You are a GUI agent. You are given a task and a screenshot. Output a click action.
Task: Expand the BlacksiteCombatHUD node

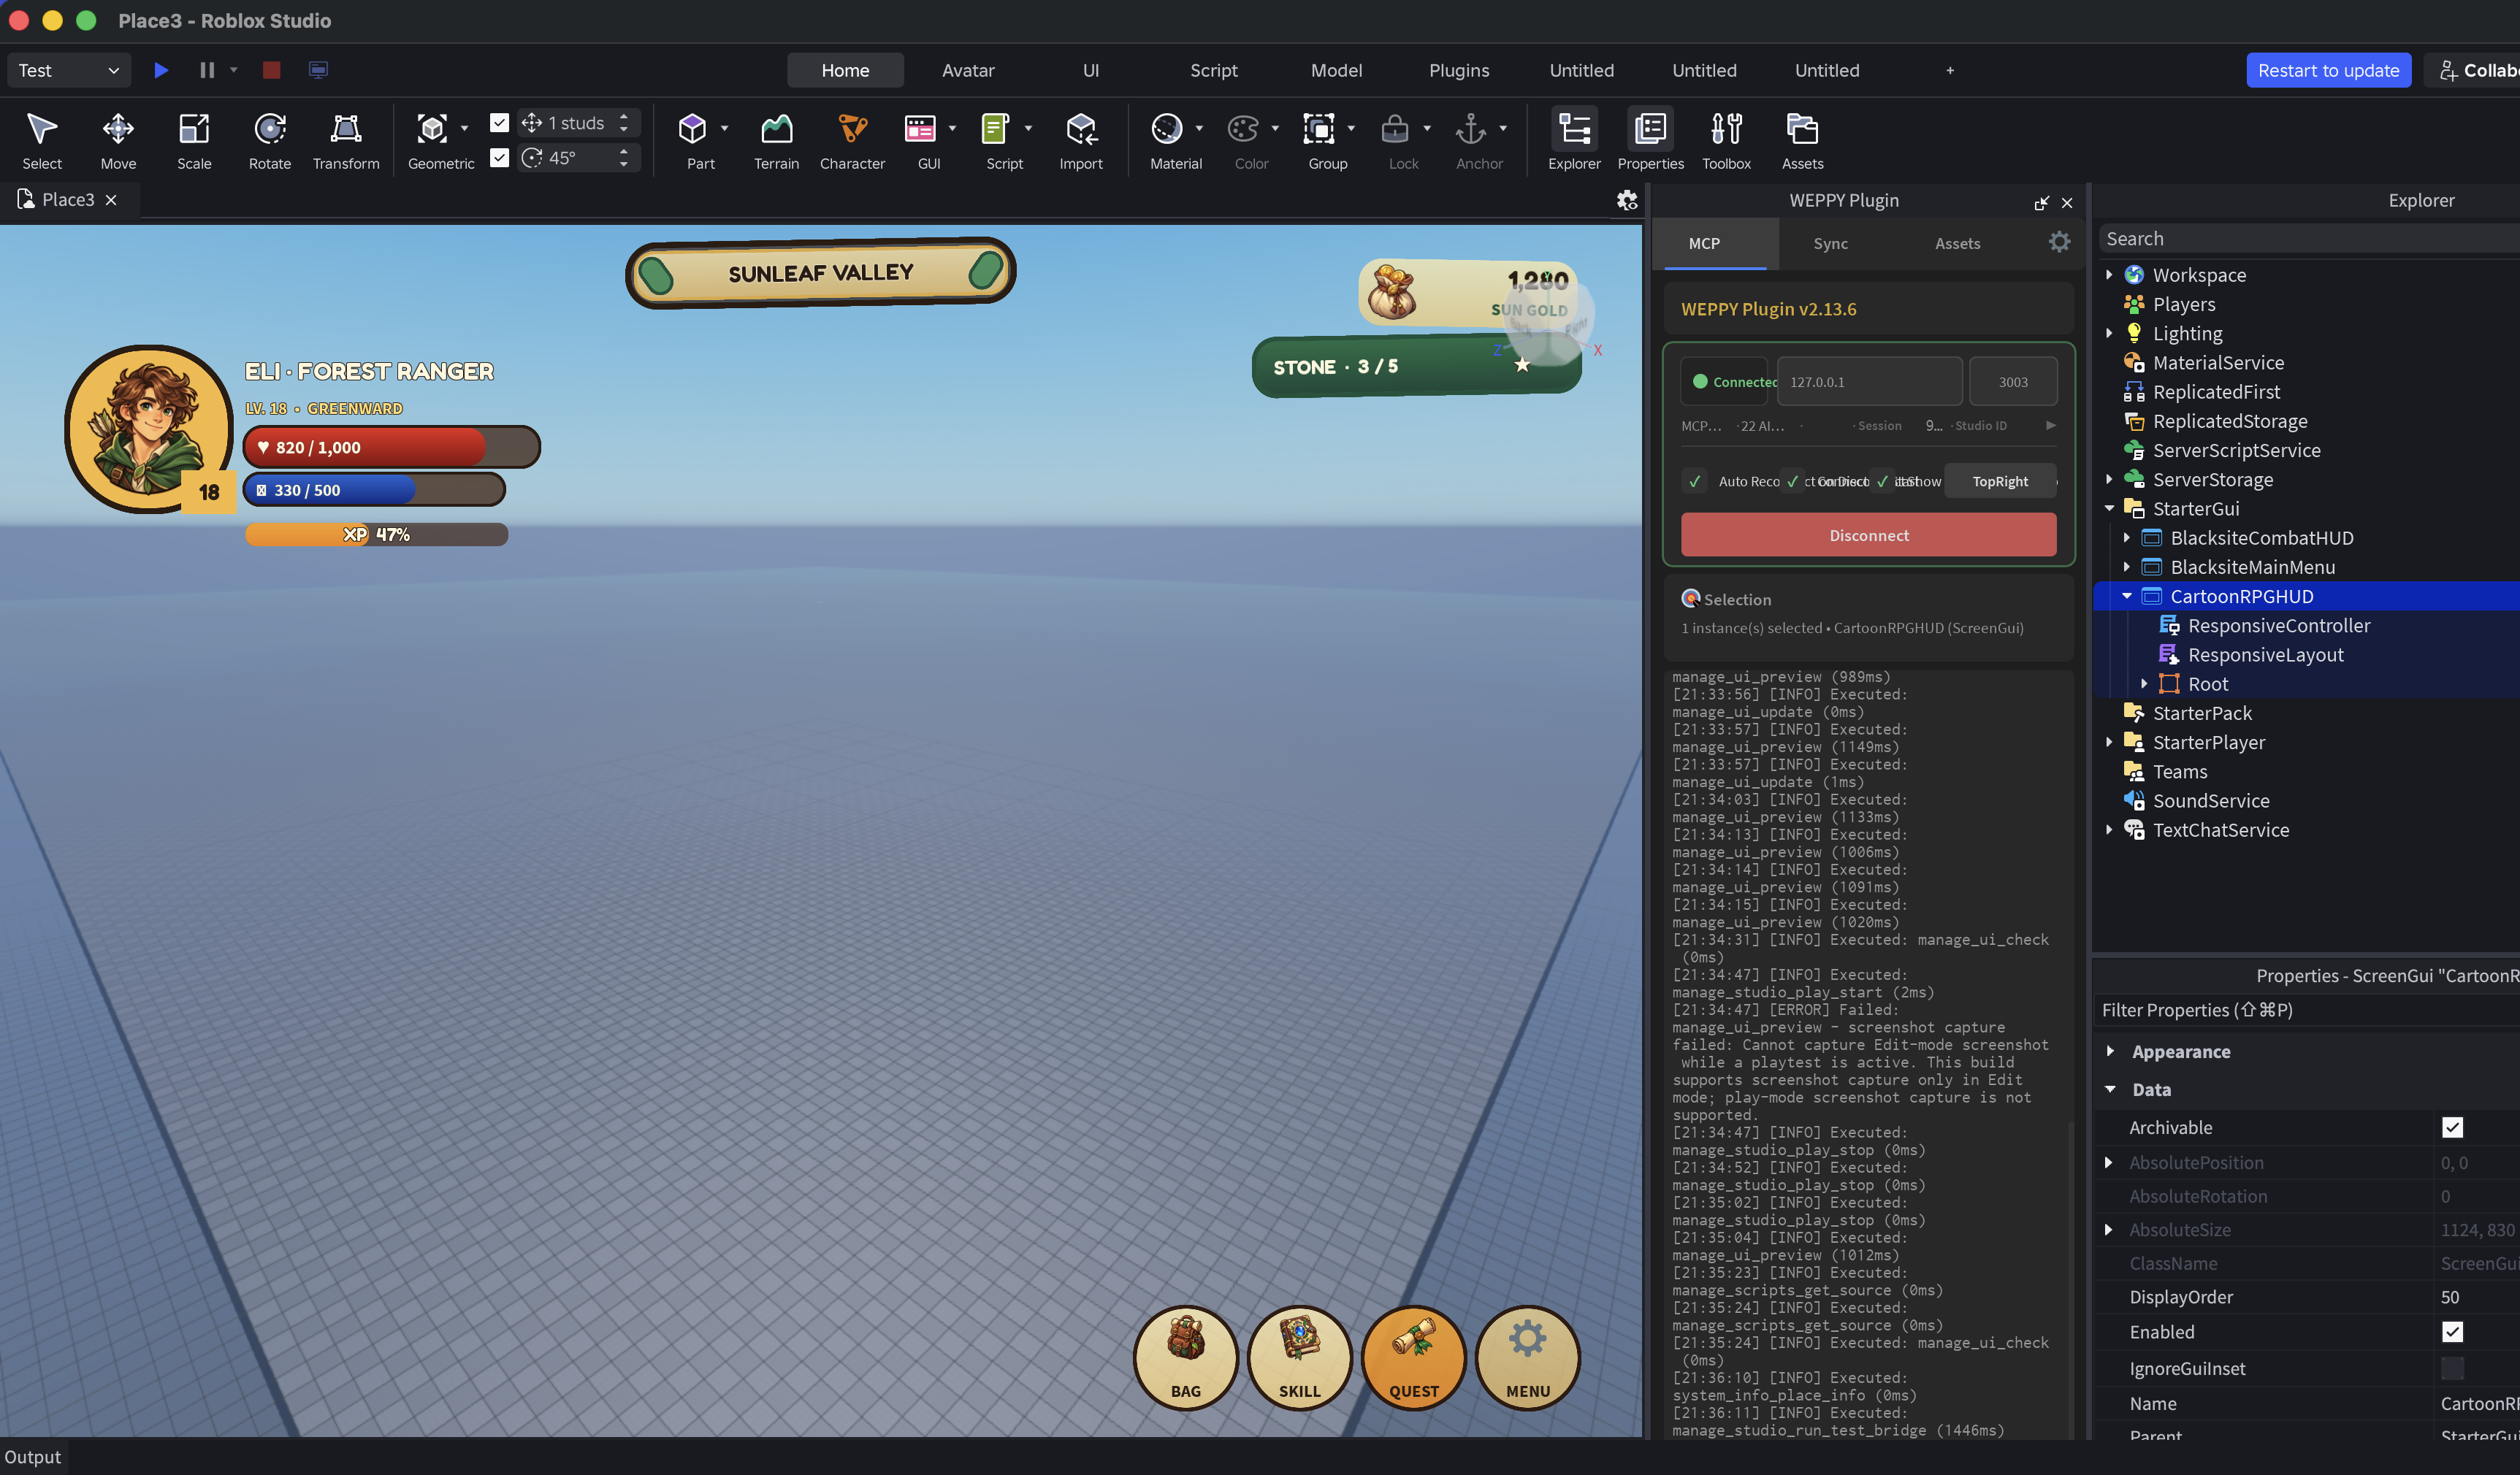(x=2126, y=538)
